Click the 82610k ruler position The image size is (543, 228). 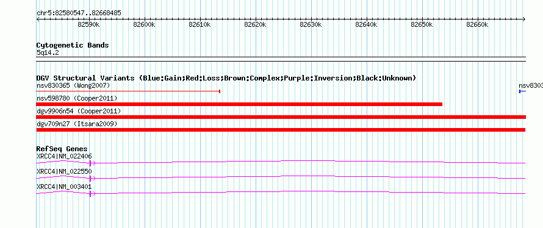click(x=200, y=24)
